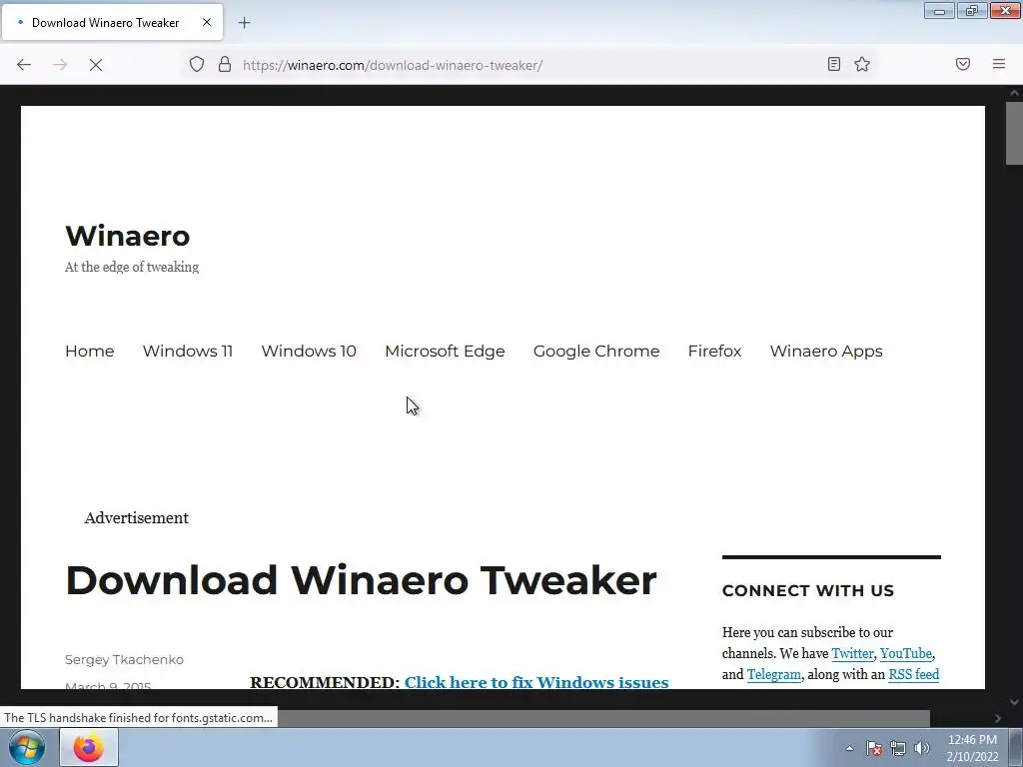Open the tracking protection shield icon
This screenshot has height=767, width=1023.
[x=197, y=64]
